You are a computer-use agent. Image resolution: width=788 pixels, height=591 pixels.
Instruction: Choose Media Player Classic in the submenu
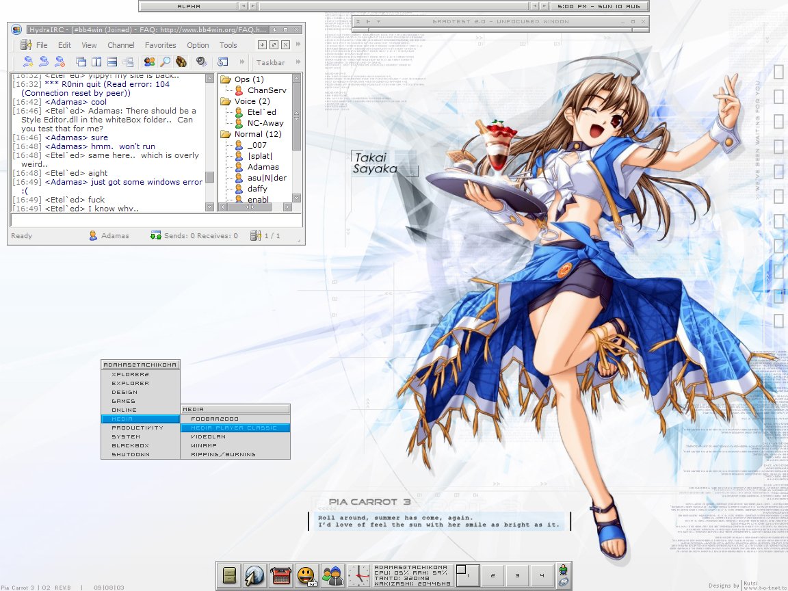pos(235,428)
